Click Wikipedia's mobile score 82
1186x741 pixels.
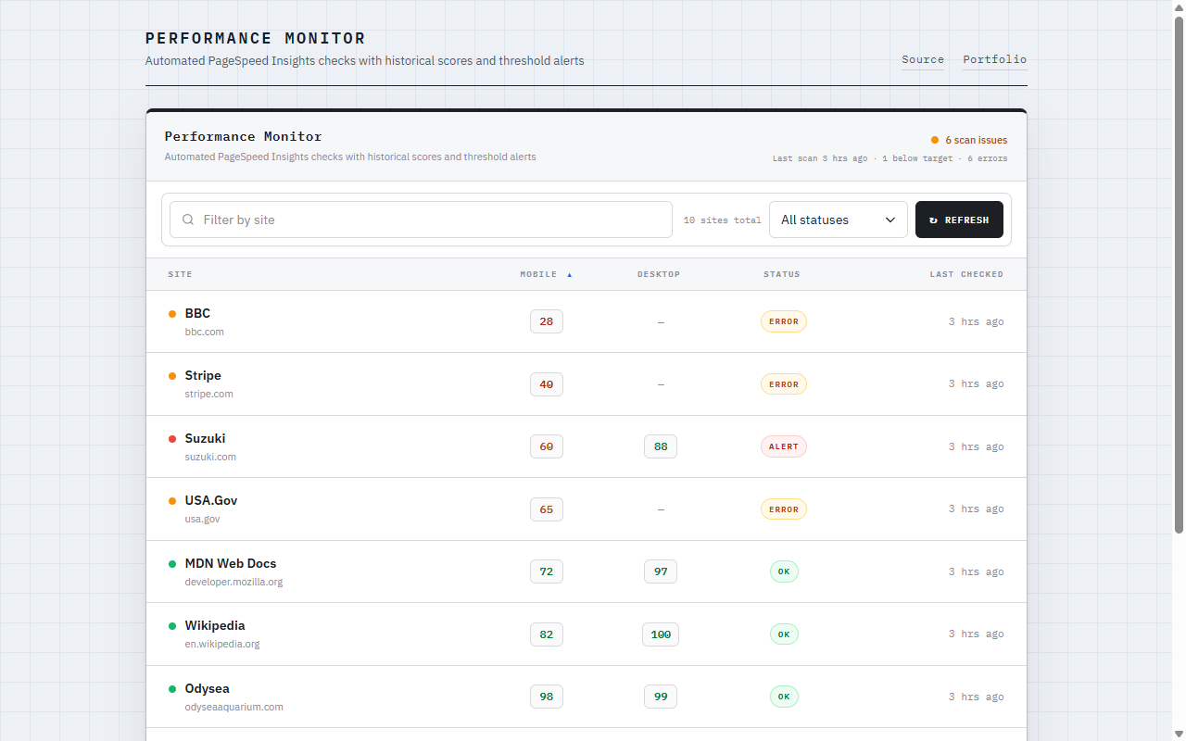click(x=547, y=634)
